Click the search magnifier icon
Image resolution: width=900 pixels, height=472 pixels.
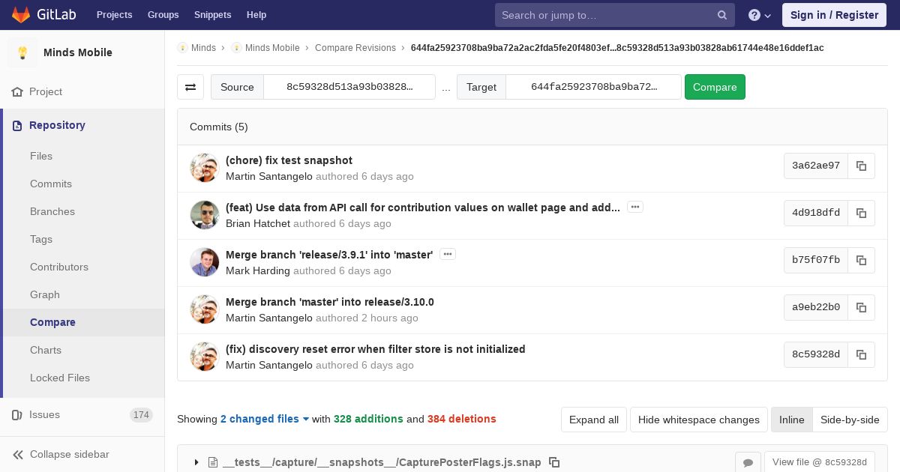(722, 15)
